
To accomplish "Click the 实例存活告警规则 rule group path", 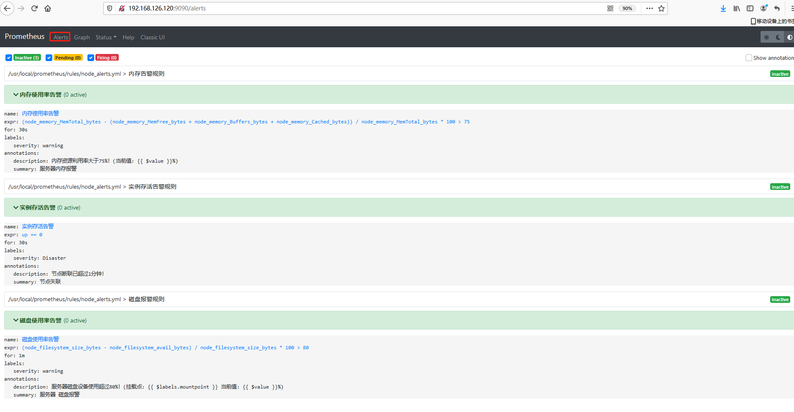I will click(x=92, y=187).
